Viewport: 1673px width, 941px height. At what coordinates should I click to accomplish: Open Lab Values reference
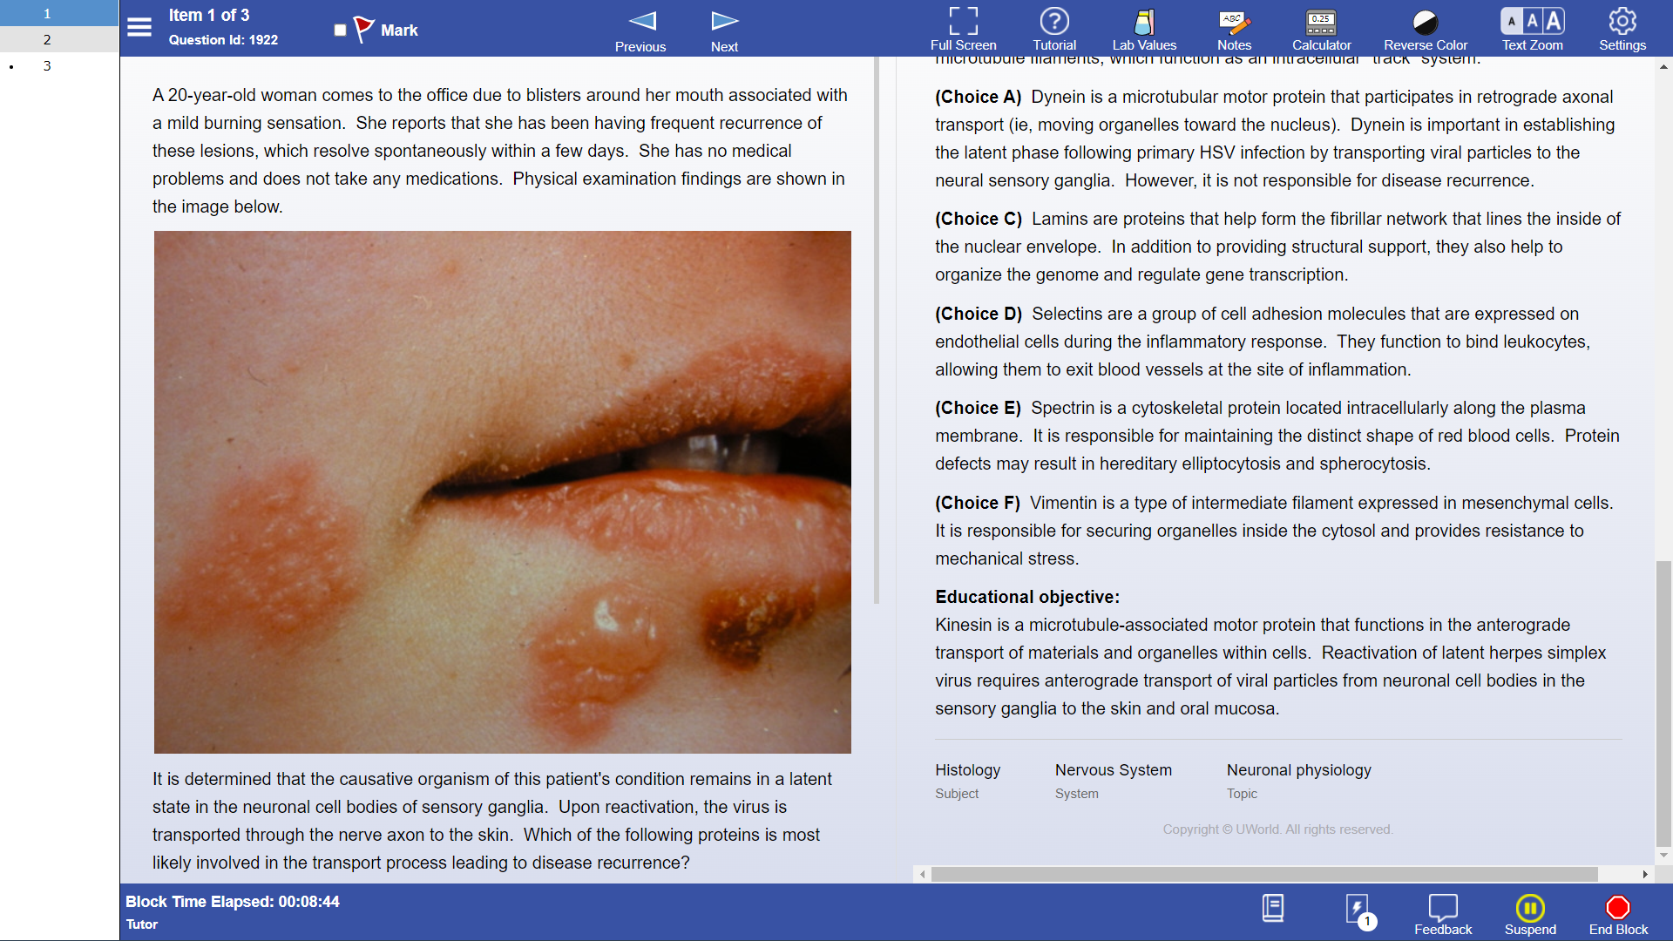pyautogui.click(x=1144, y=29)
